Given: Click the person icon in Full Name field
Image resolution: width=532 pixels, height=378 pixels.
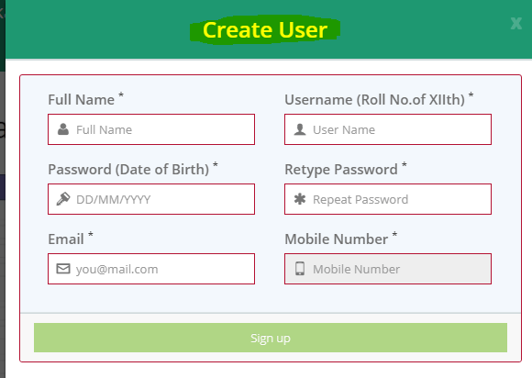Looking at the screenshot, I should point(63,129).
